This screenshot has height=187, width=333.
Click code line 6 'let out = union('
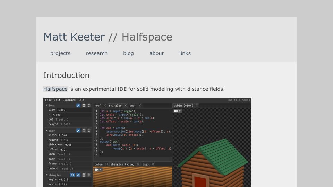112,128
